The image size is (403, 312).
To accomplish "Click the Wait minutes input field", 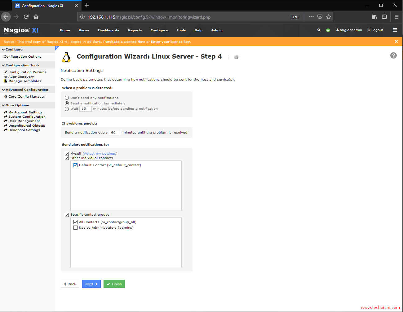I will coord(86,109).
